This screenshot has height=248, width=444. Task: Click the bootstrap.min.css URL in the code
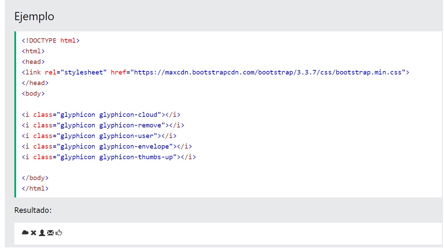click(269, 72)
